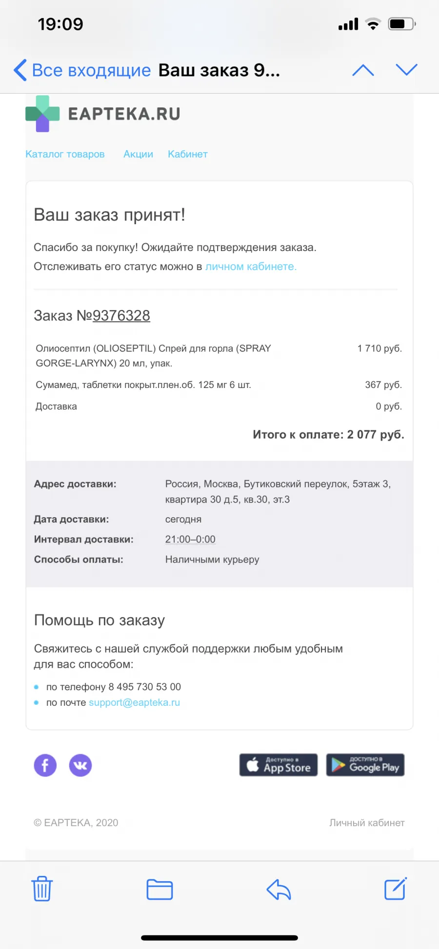Go to previous message with up chevron
Viewport: 439px width, 949px height.
363,70
